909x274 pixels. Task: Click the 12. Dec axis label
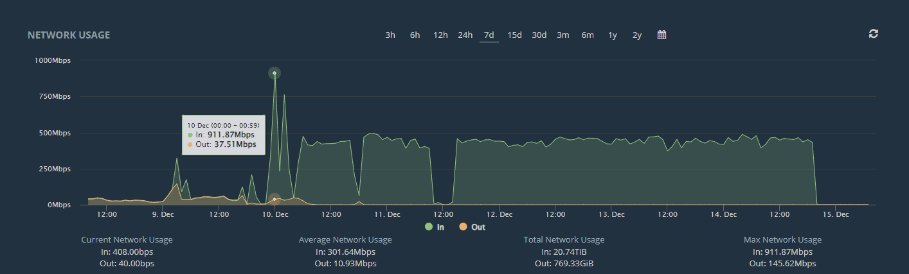coord(500,214)
